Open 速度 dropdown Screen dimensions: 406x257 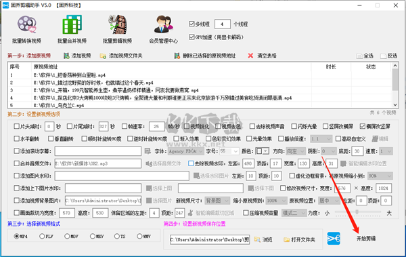click(x=386, y=151)
